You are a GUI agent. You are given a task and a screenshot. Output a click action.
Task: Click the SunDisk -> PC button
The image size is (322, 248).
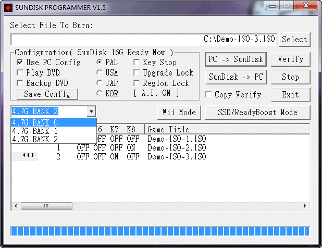click(x=236, y=77)
